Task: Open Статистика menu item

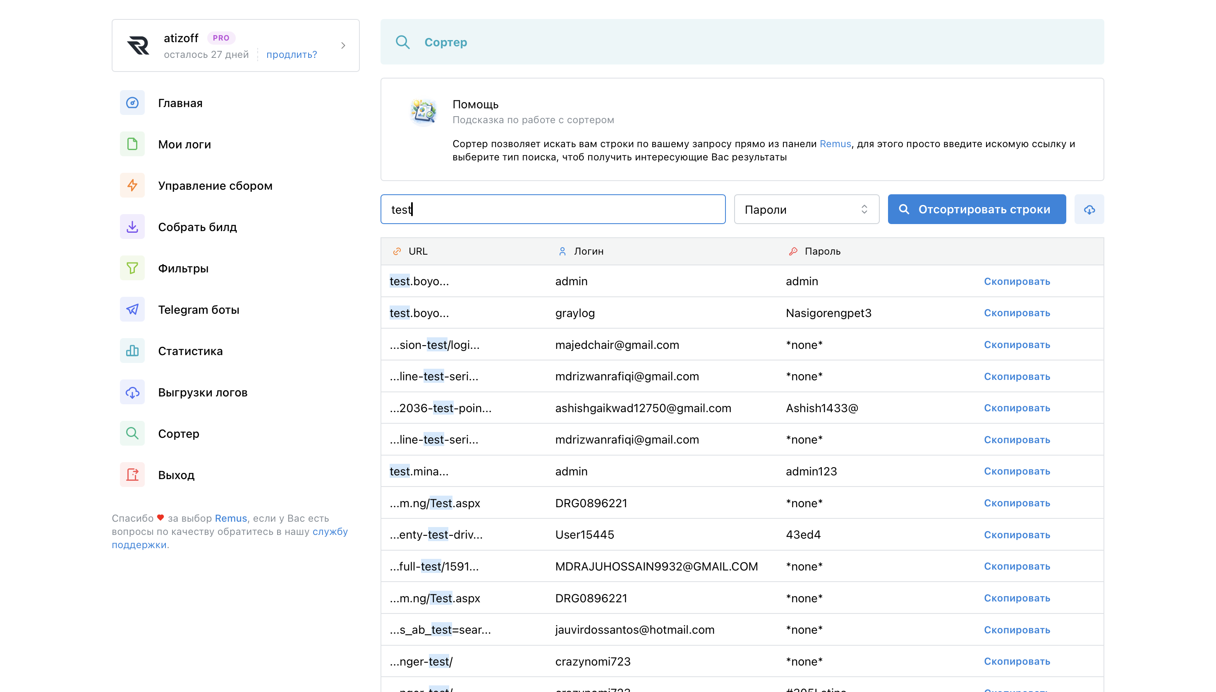Action: click(190, 351)
